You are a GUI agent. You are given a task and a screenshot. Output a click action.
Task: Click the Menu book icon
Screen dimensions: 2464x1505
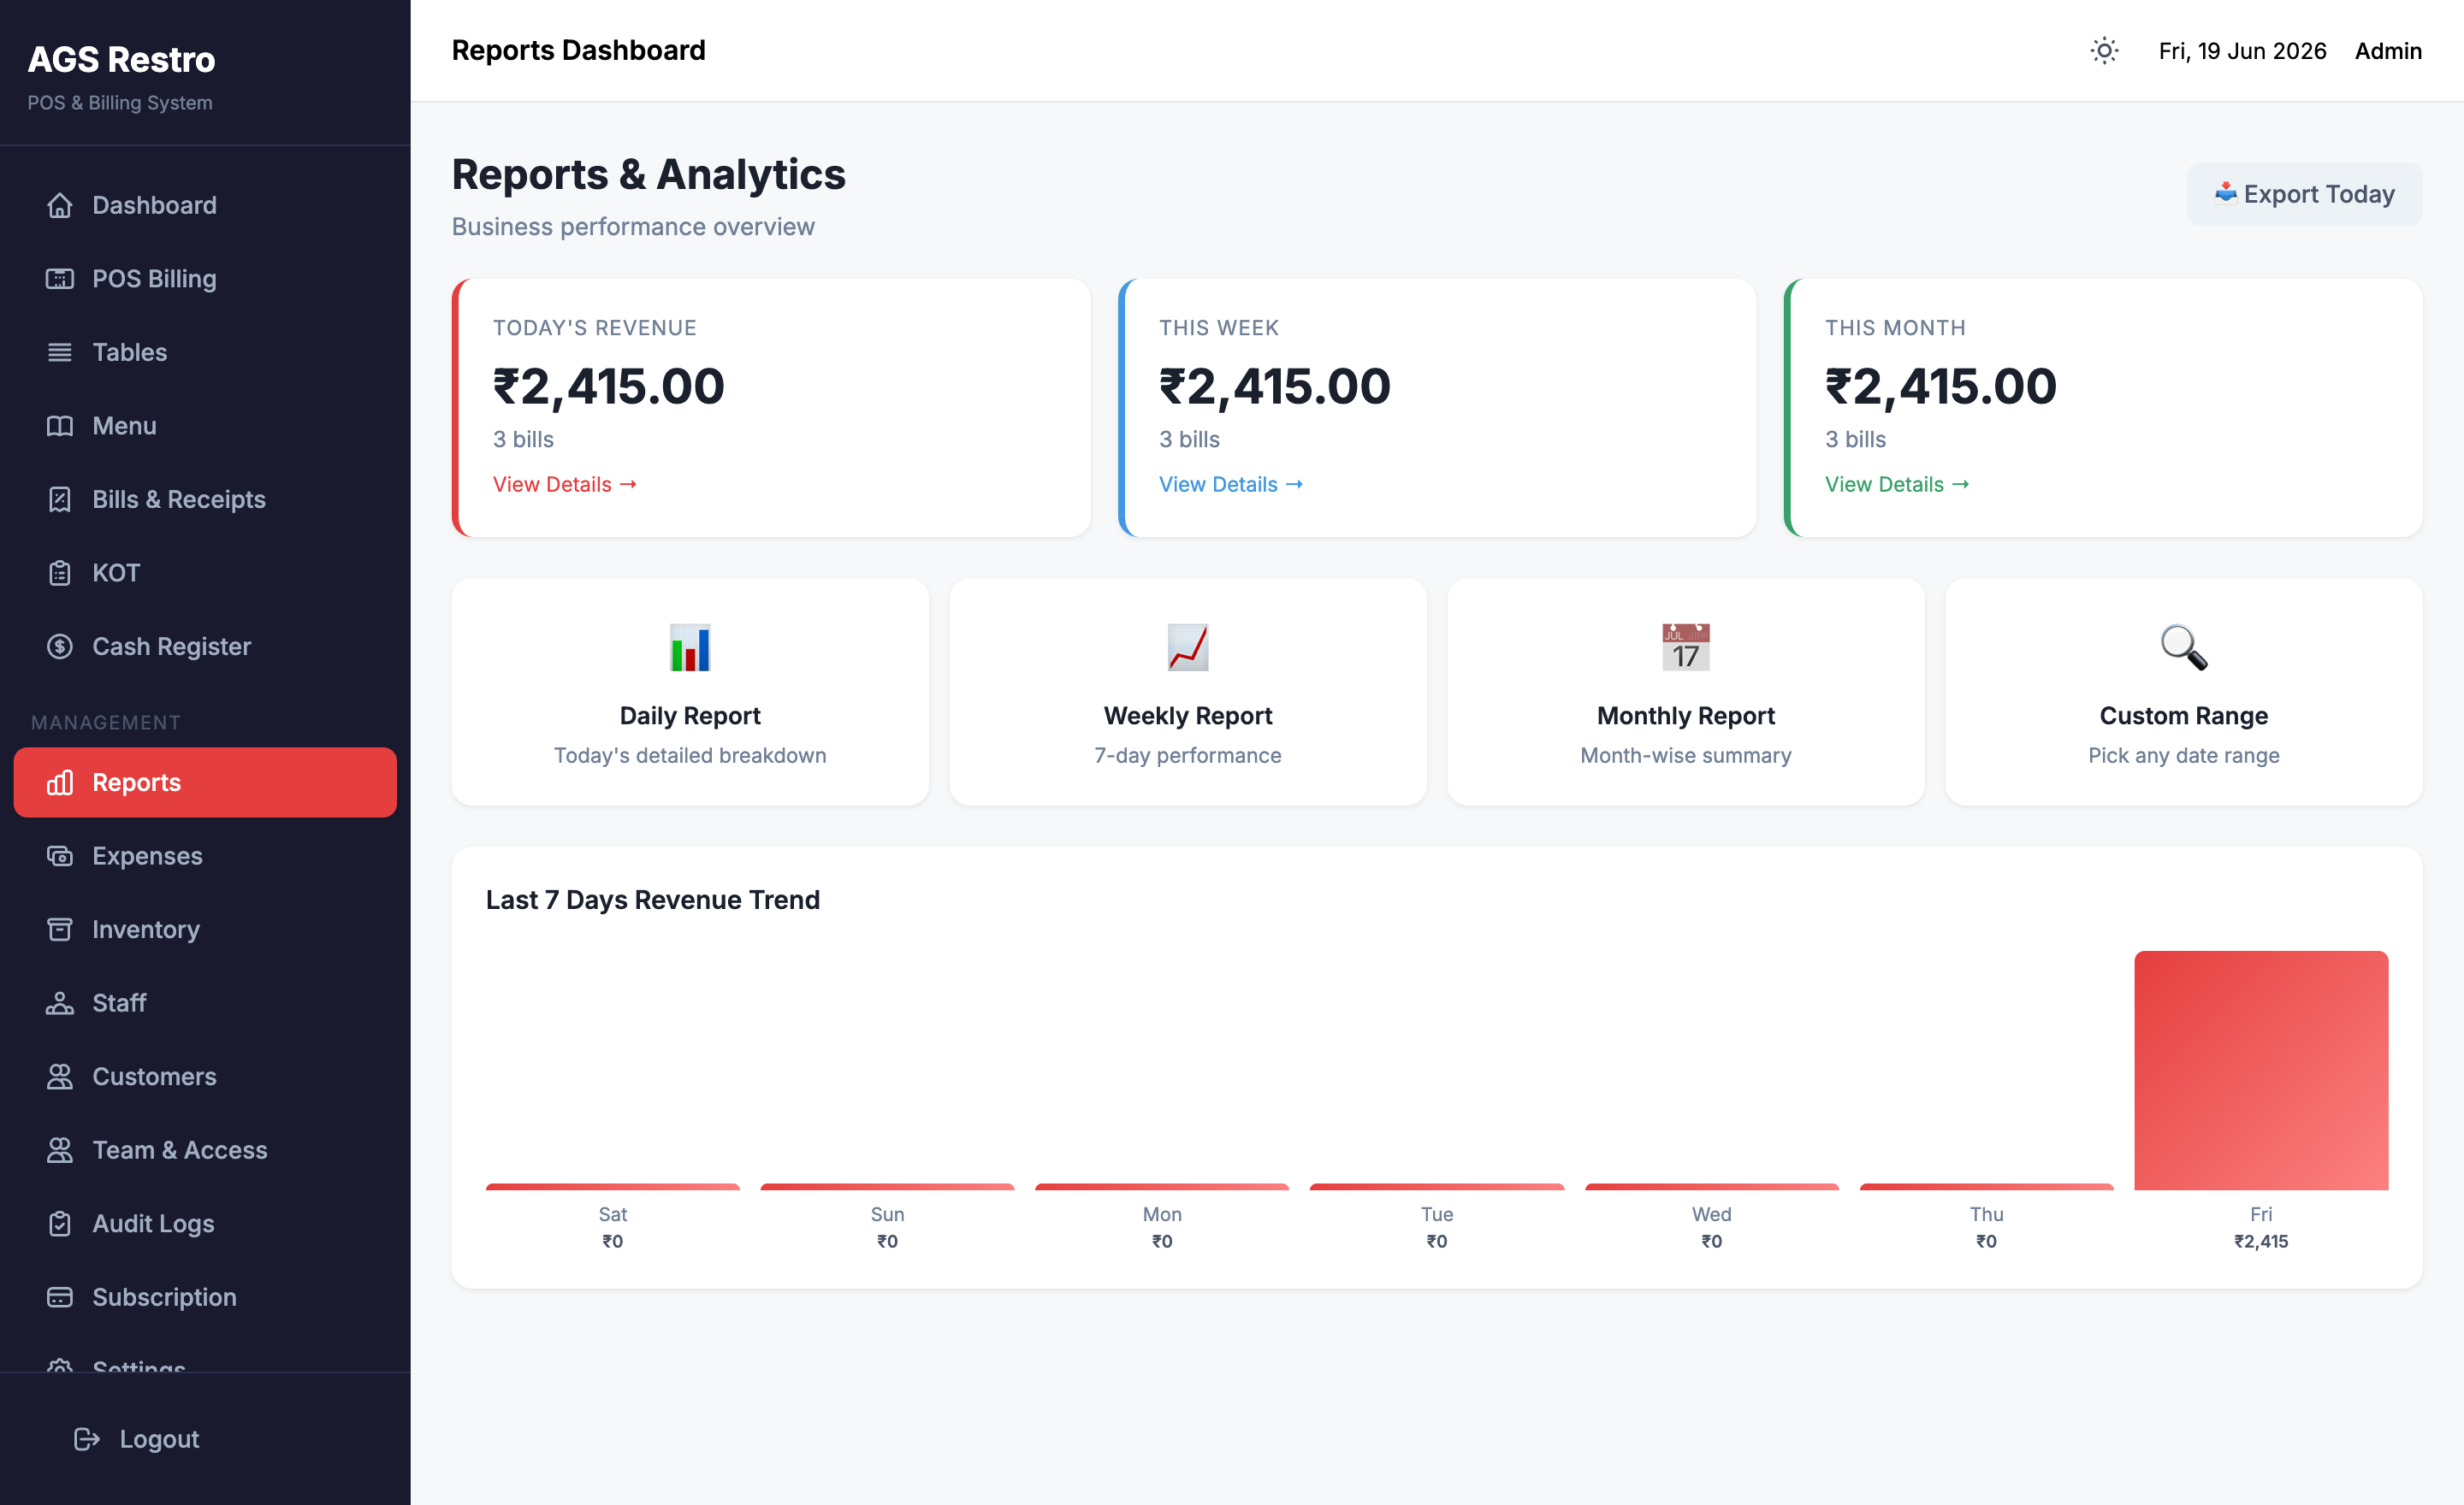click(x=60, y=426)
